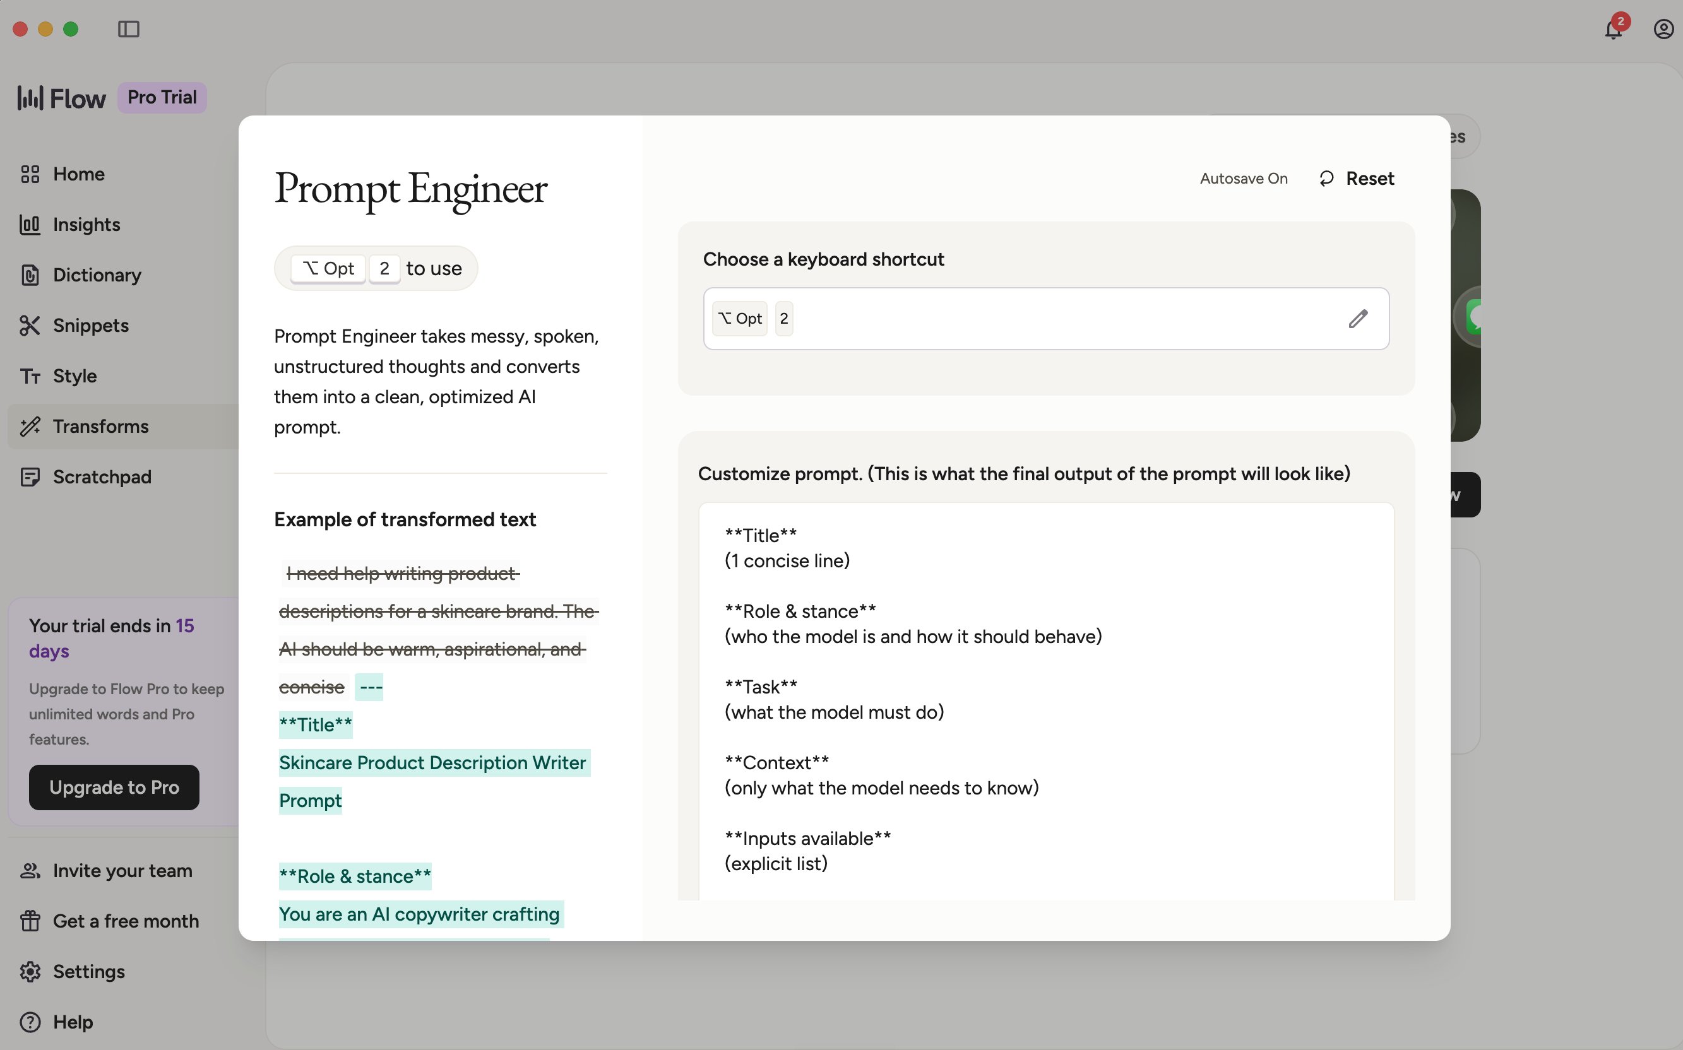Click into the Customize prompt text area
Viewport: 1683px width, 1050px height.
point(1046,702)
